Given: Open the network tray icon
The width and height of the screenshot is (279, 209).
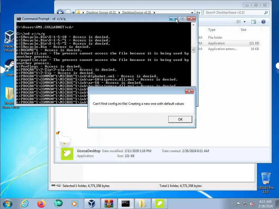Looking at the screenshot, I should [x=245, y=204].
